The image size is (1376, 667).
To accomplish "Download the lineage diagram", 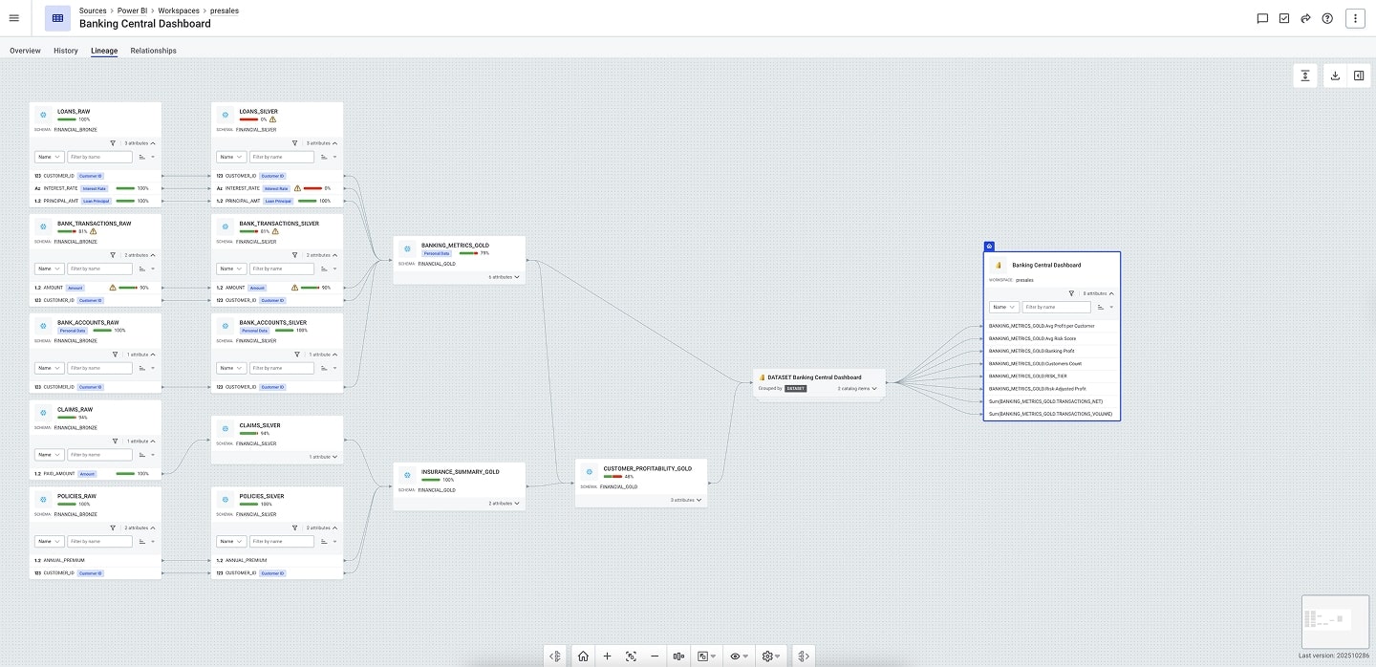I will 1335,76.
